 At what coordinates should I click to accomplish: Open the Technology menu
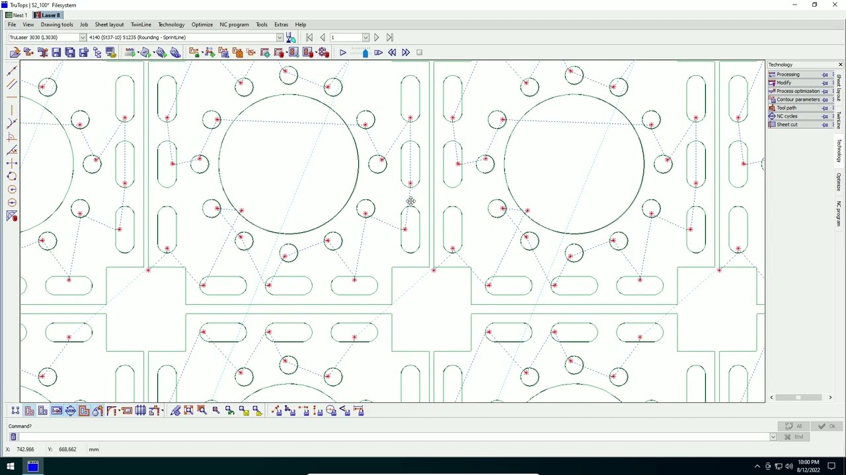pos(171,24)
